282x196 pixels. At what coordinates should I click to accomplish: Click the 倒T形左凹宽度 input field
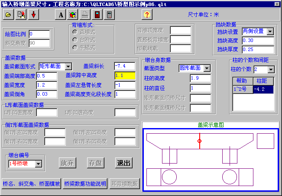click(55, 132)
